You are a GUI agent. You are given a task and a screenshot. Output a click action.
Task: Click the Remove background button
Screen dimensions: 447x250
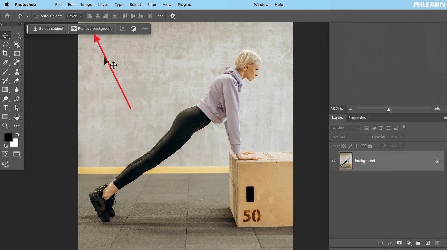point(92,29)
